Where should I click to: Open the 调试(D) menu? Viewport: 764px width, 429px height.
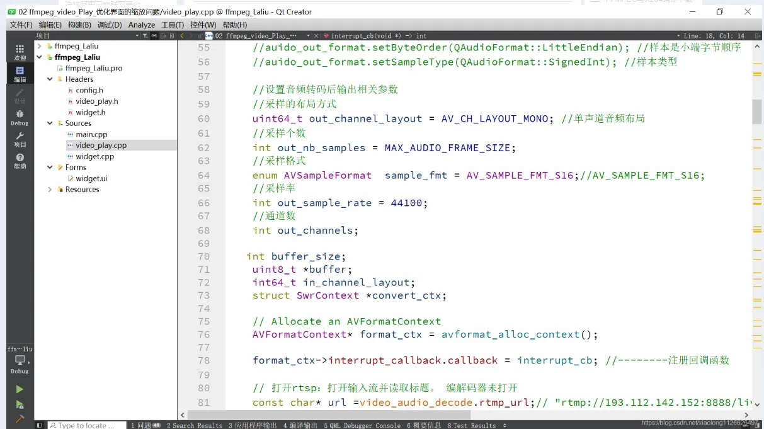(x=109, y=25)
